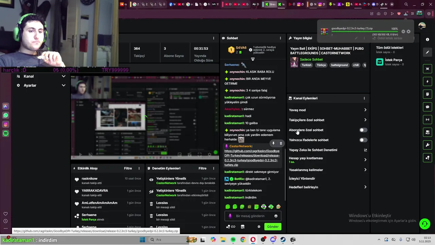Open Kanal Eylemleri three-dot menu

pos(364,98)
